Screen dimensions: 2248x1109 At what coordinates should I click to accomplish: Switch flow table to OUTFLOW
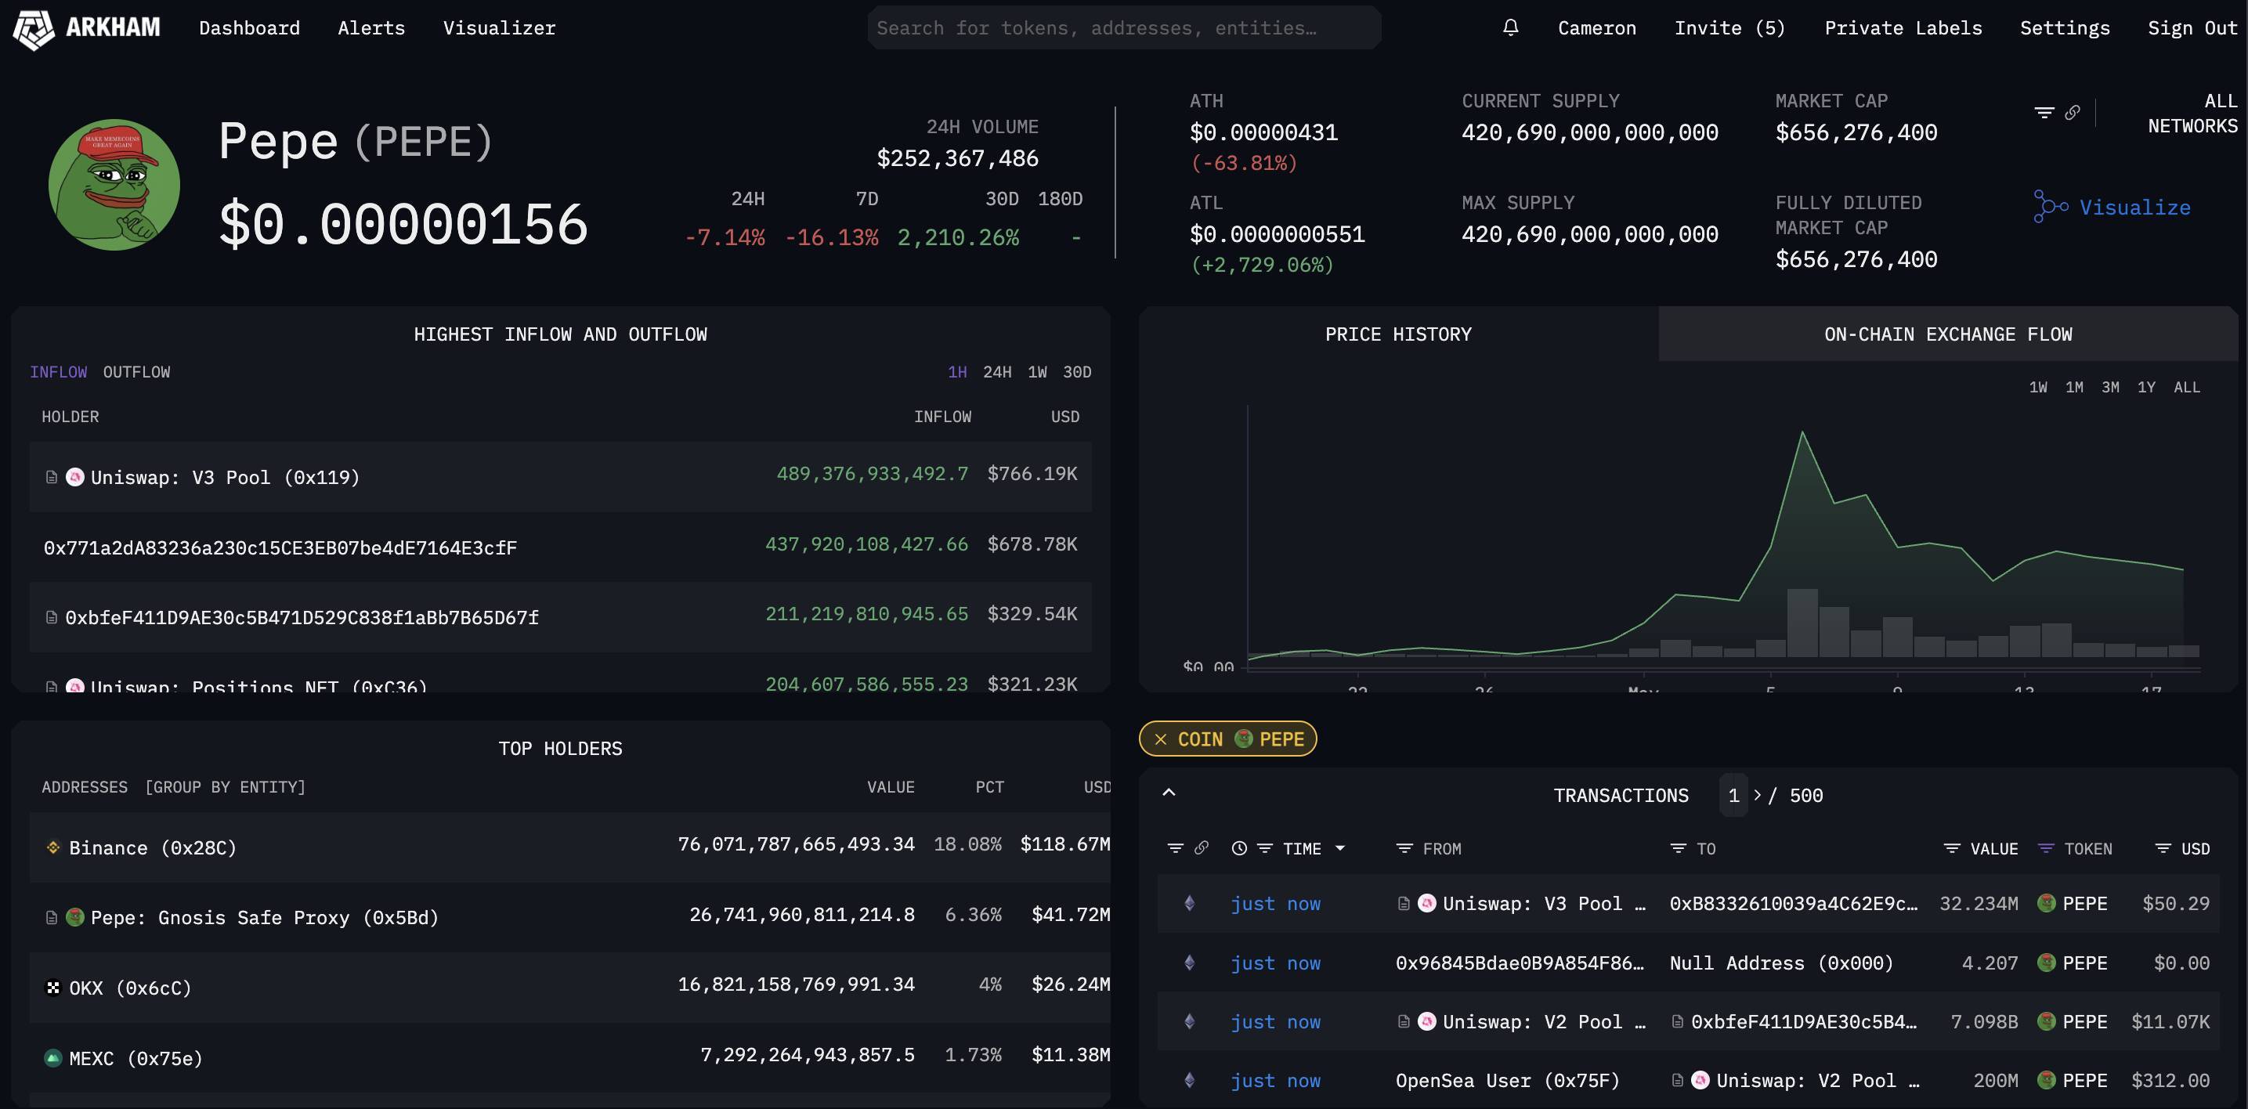click(137, 372)
